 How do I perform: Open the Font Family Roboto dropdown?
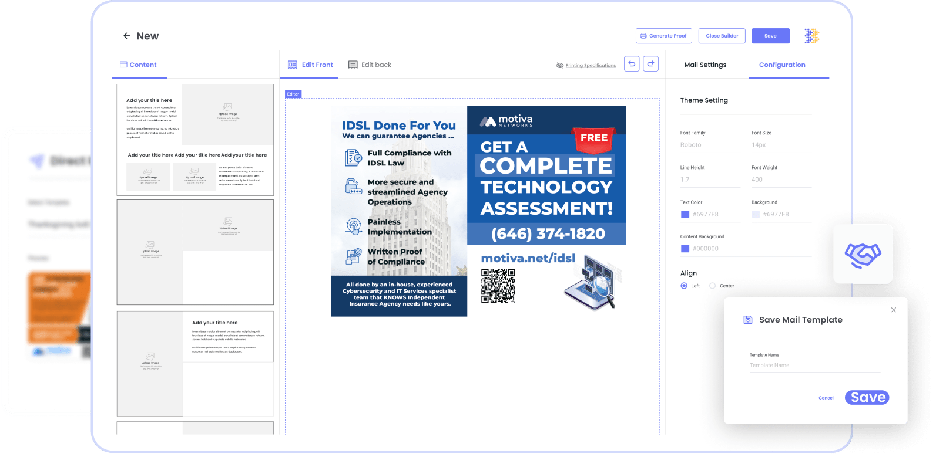[x=710, y=145]
